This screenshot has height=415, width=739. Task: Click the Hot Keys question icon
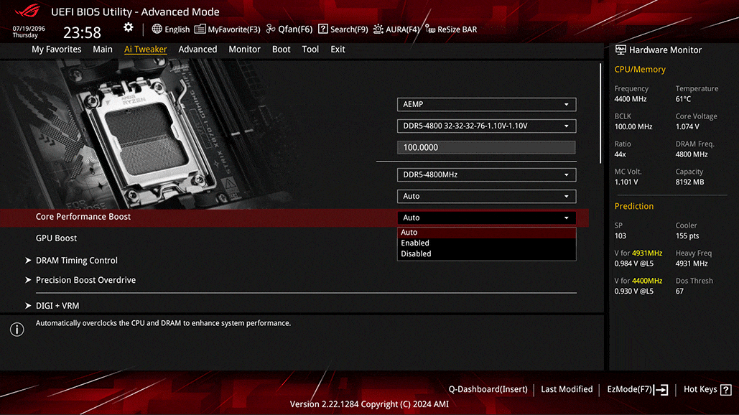(x=726, y=390)
